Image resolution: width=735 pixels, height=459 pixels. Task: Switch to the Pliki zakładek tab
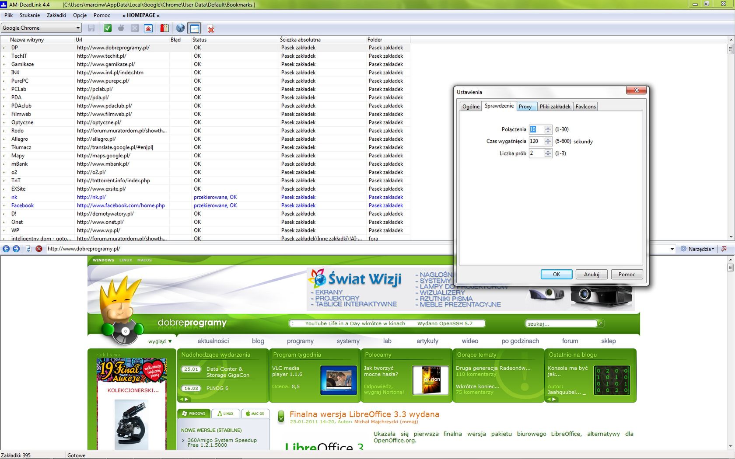click(x=555, y=107)
